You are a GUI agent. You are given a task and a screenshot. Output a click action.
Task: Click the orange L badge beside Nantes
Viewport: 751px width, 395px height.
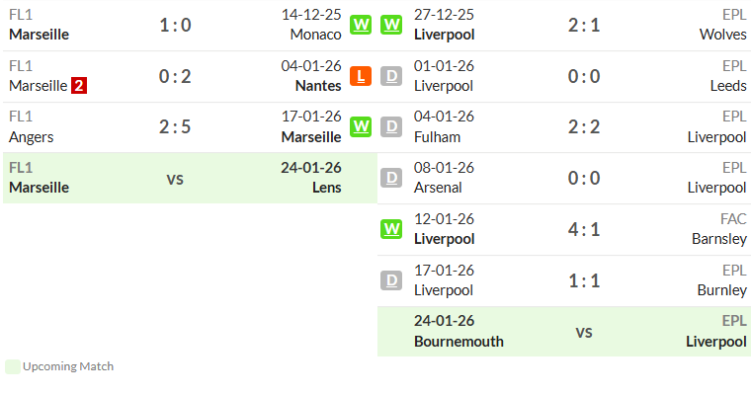361,76
